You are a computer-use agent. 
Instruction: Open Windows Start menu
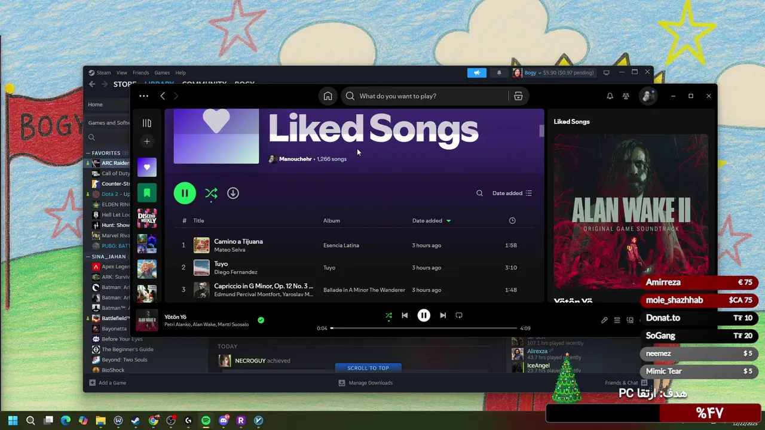pyautogui.click(x=13, y=420)
